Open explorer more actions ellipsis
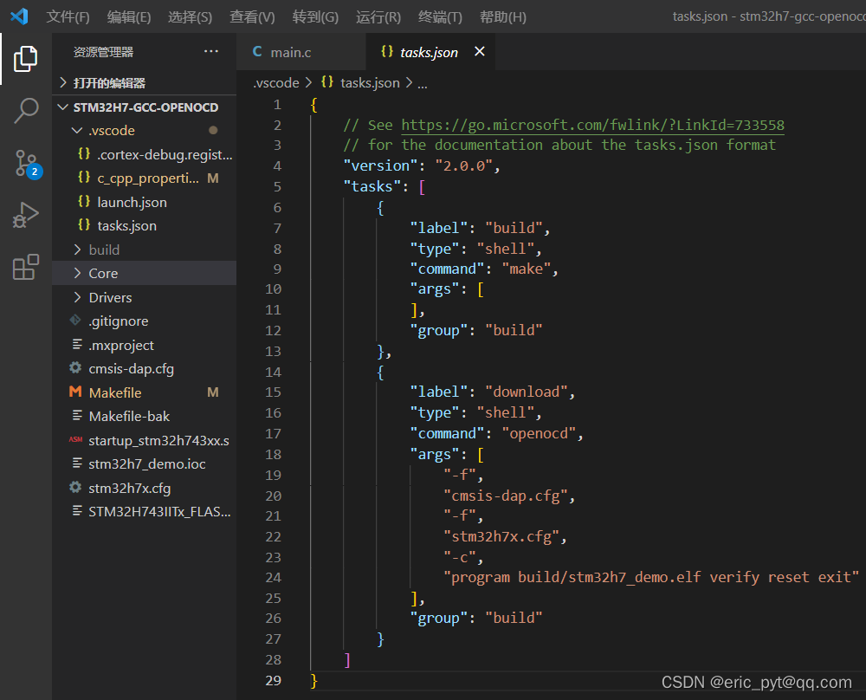This screenshot has width=866, height=700. point(211,51)
